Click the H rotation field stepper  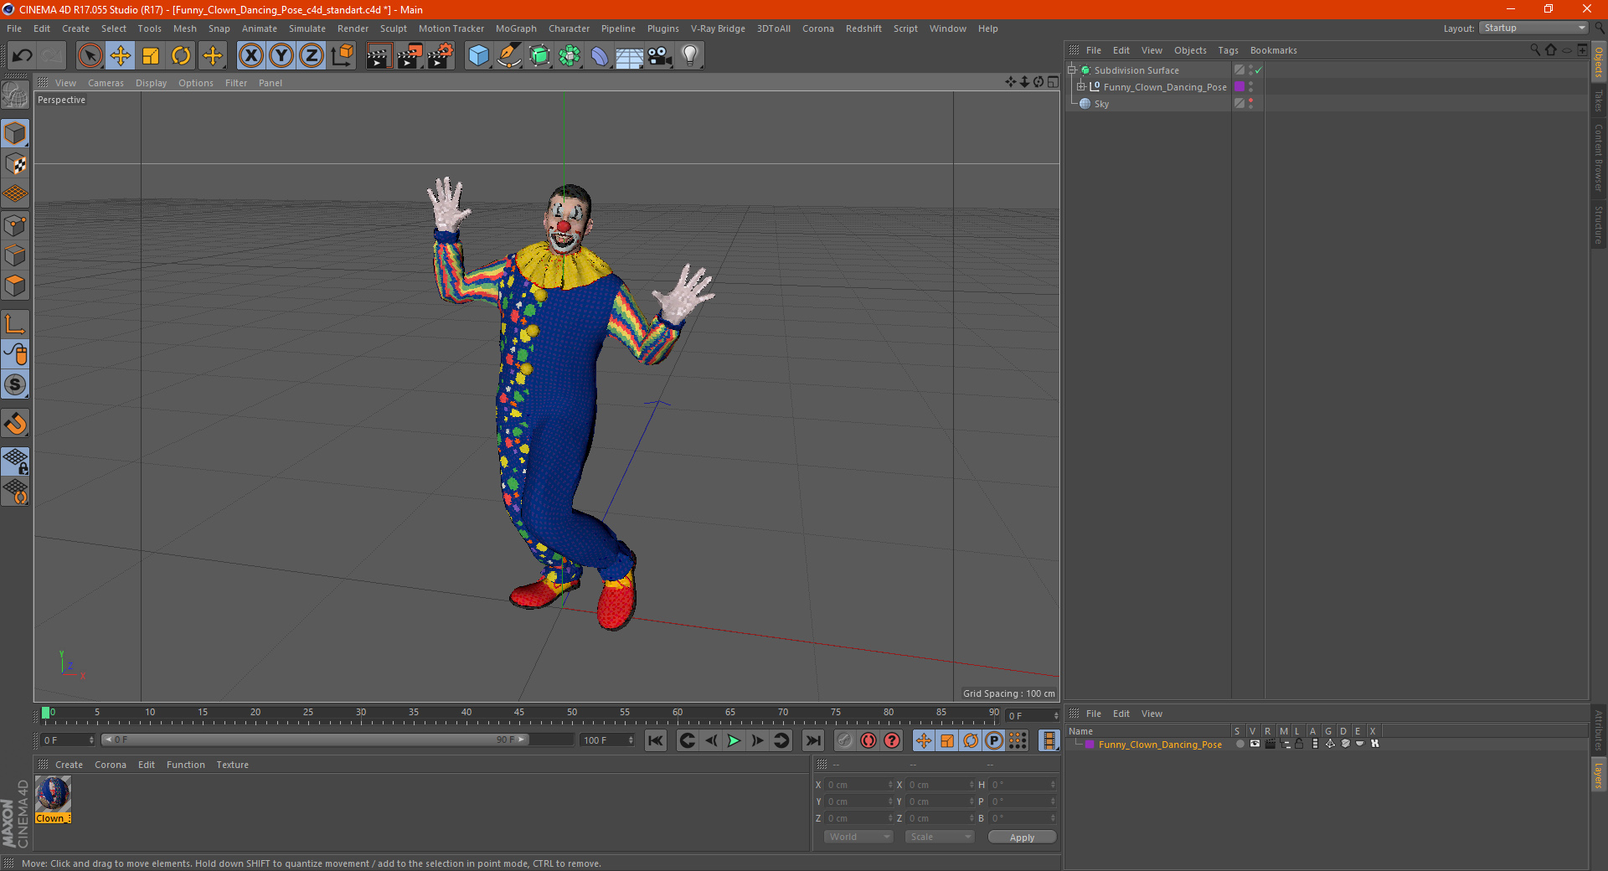pyautogui.click(x=1053, y=785)
